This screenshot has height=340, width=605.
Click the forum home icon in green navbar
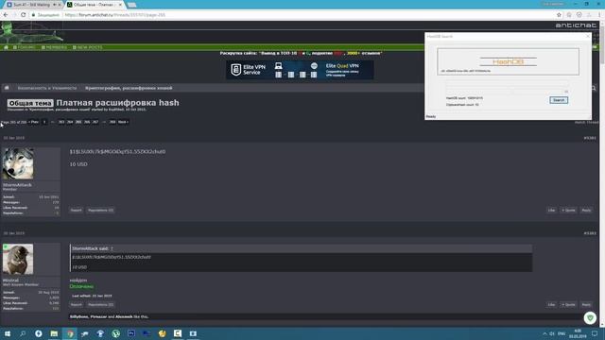pyautogui.click(x=6, y=47)
